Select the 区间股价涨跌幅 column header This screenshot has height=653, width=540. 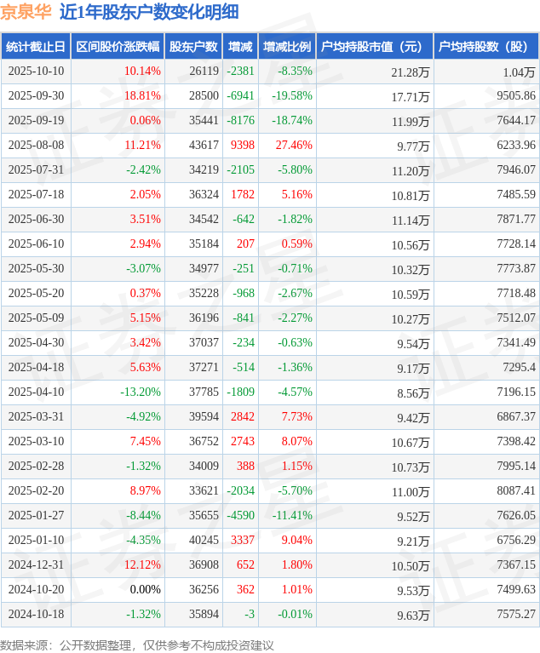coord(118,47)
